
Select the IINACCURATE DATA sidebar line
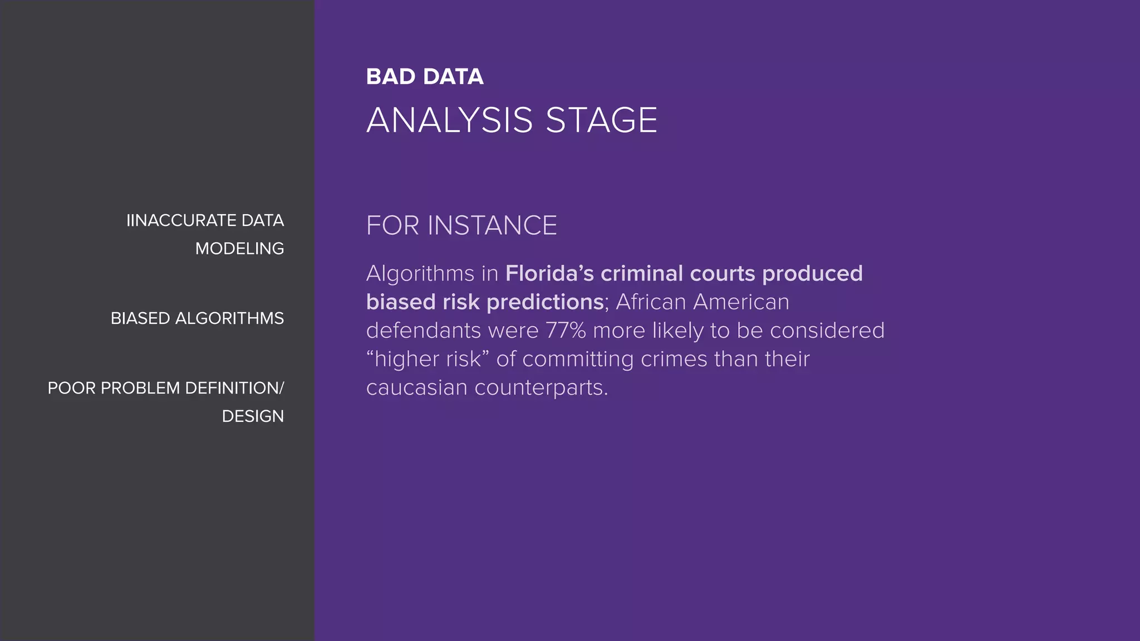205,220
